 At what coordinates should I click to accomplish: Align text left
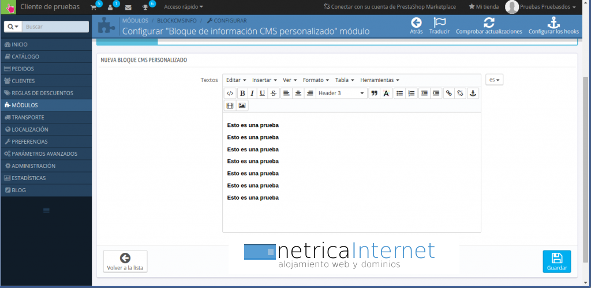pos(286,93)
